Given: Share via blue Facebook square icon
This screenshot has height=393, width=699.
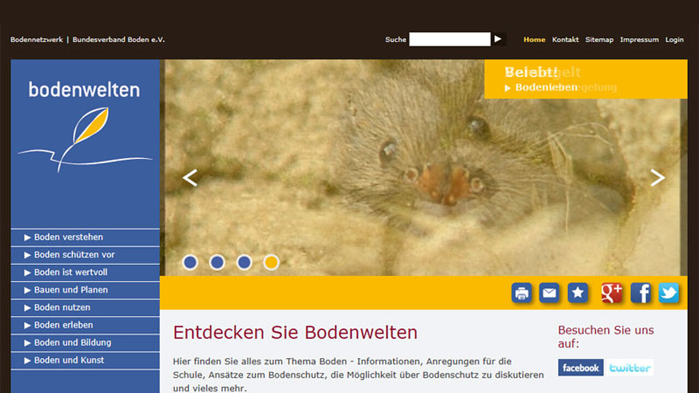Looking at the screenshot, I should click(641, 293).
